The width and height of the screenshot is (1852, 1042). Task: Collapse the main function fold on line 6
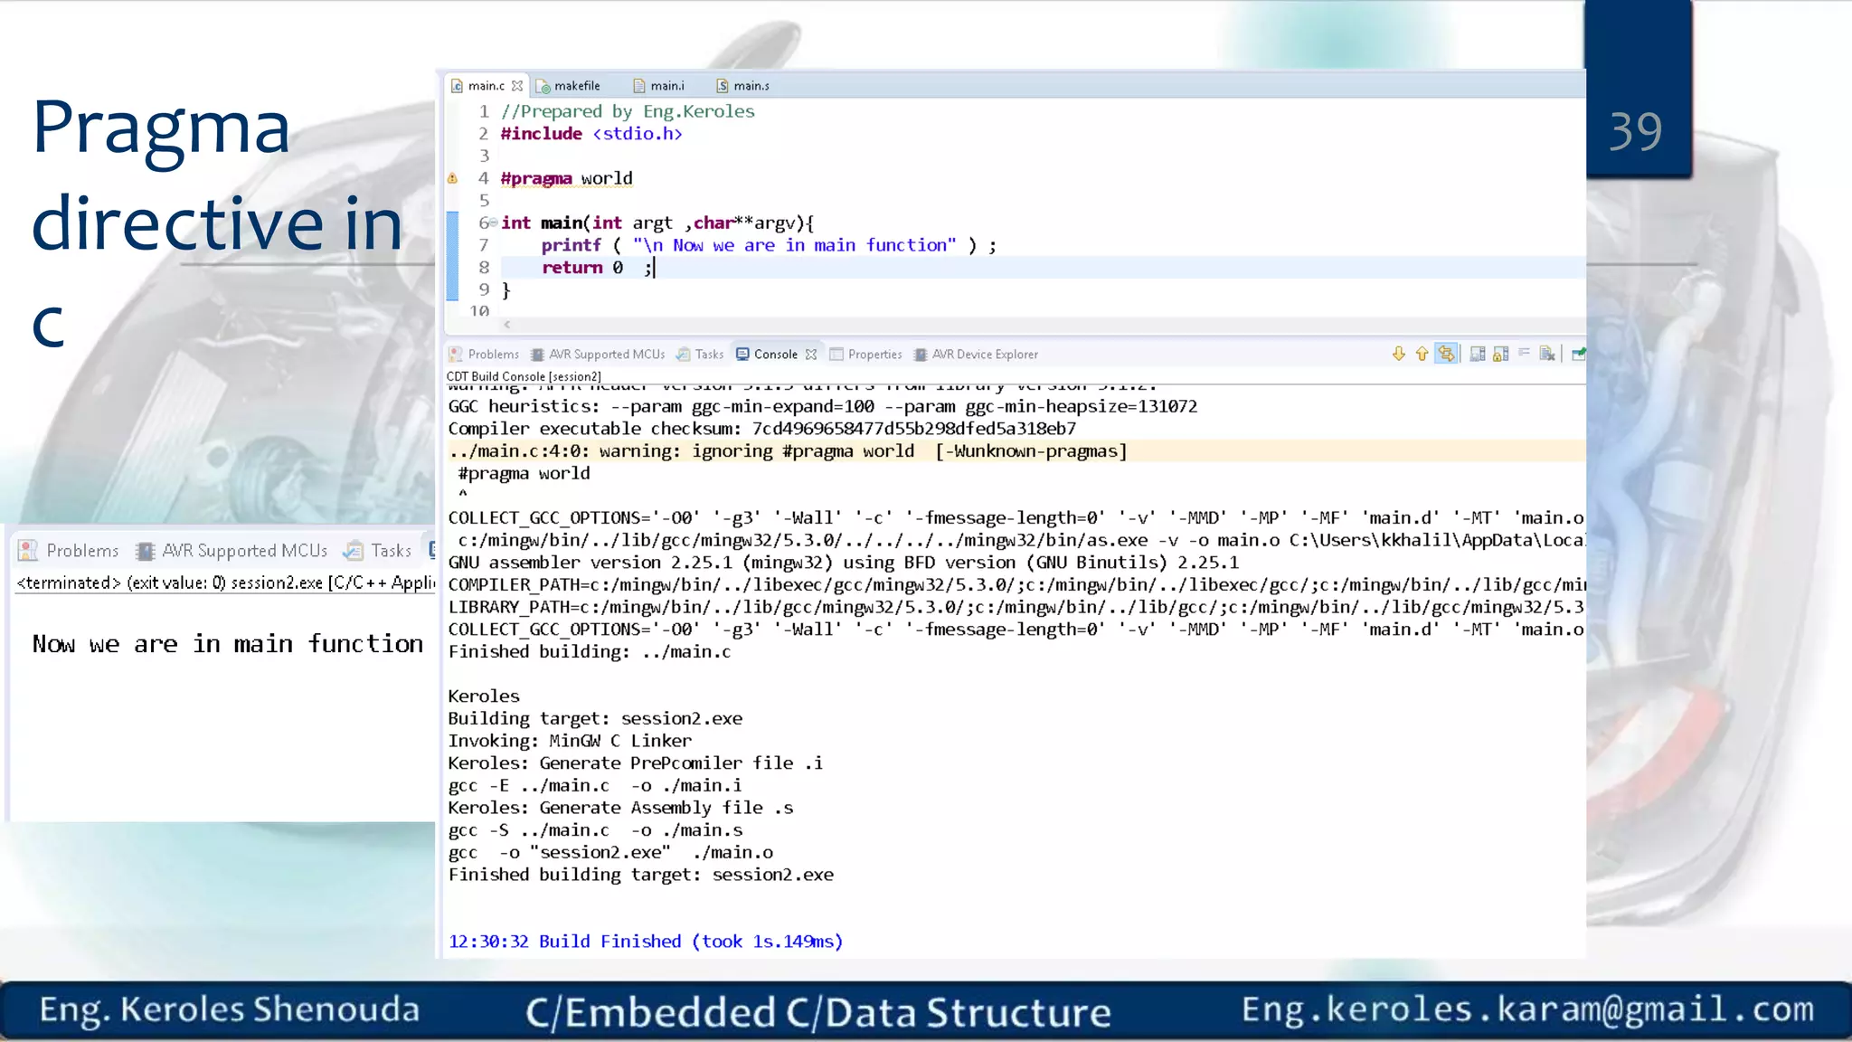click(494, 223)
